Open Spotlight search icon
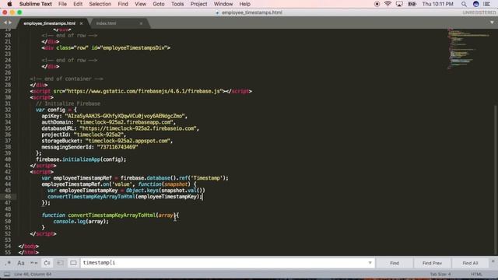The width and height of the screenshot is (498, 280). [464, 4]
